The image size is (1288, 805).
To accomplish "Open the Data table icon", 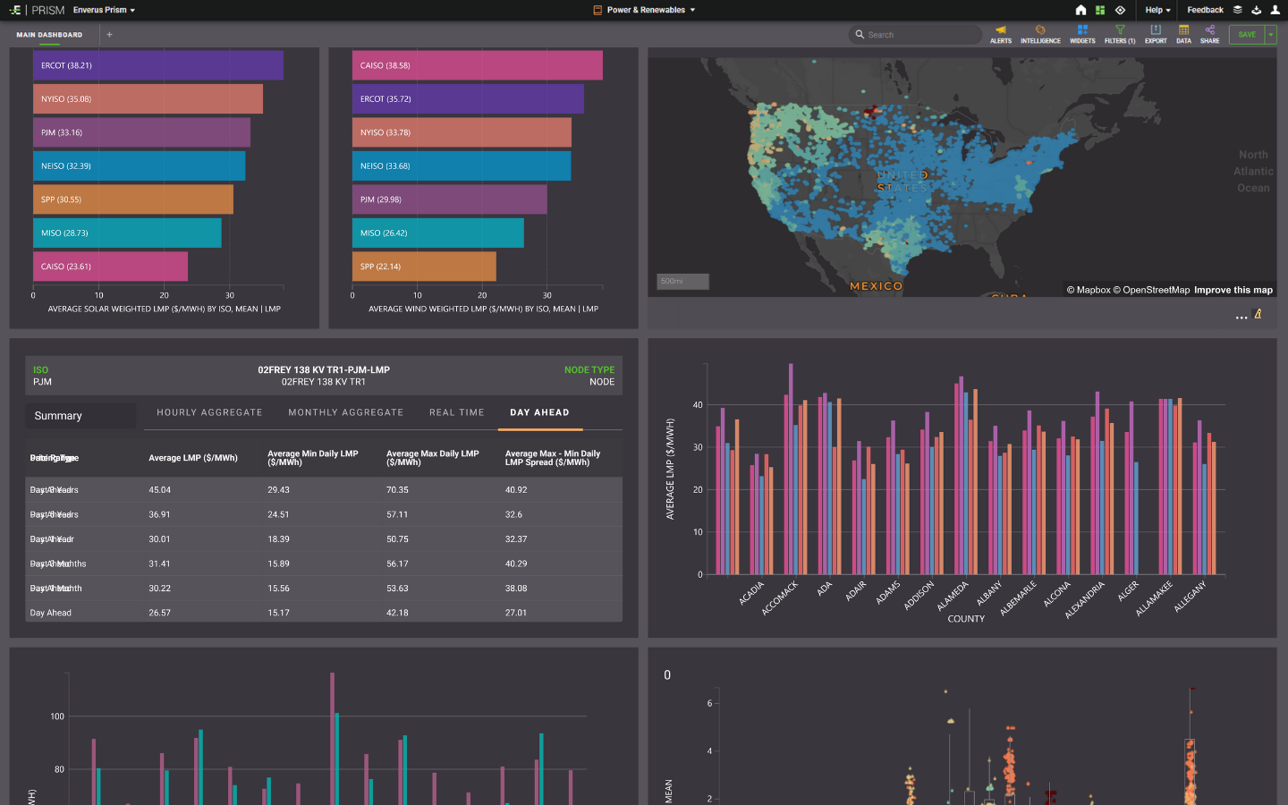I will (1183, 31).
